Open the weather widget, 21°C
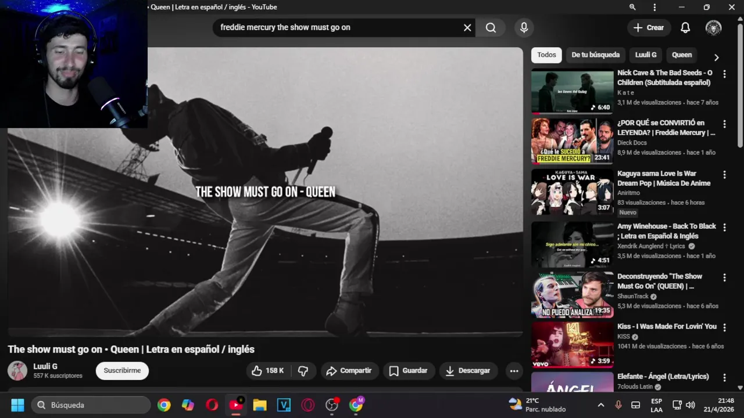The width and height of the screenshot is (744, 418). coord(537,405)
